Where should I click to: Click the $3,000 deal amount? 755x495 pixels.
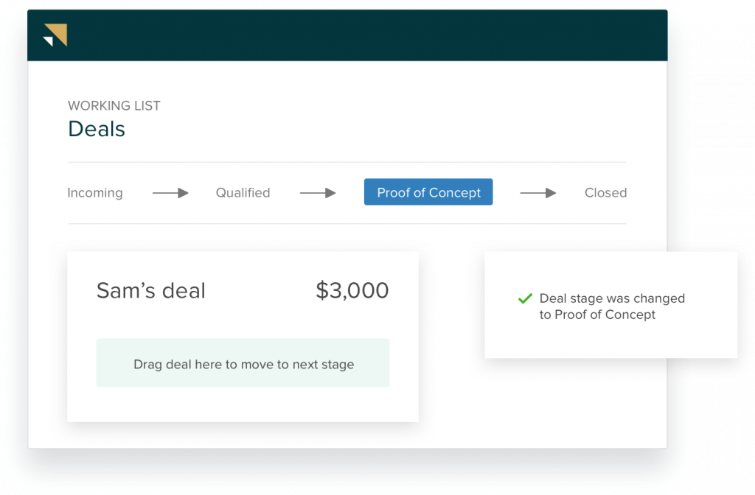click(352, 290)
